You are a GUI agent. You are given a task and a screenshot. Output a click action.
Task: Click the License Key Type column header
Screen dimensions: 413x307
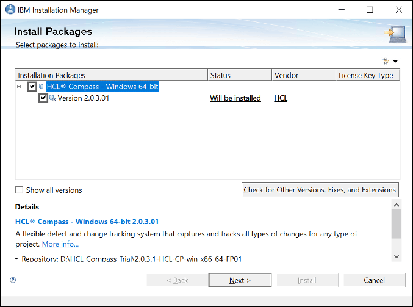[x=368, y=75]
